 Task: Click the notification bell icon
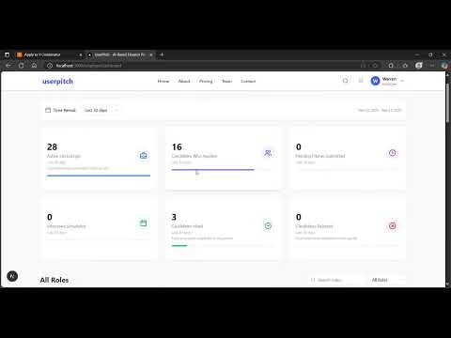coord(361,81)
